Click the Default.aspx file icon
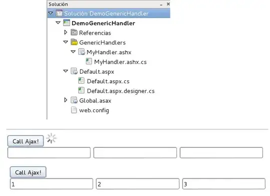270x196 pixels. pos(74,71)
